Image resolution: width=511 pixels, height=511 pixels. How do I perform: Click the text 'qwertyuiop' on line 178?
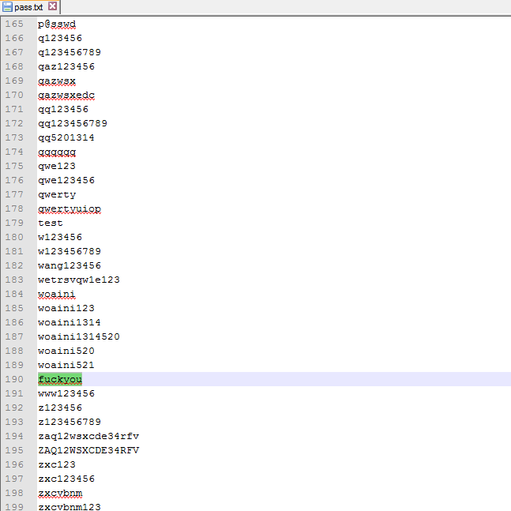[x=70, y=209]
